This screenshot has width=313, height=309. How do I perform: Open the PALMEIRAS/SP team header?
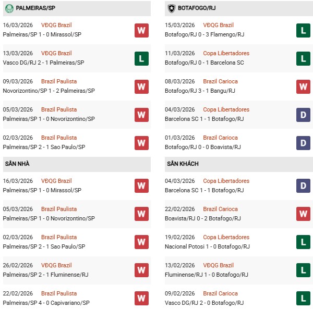[x=37, y=8]
